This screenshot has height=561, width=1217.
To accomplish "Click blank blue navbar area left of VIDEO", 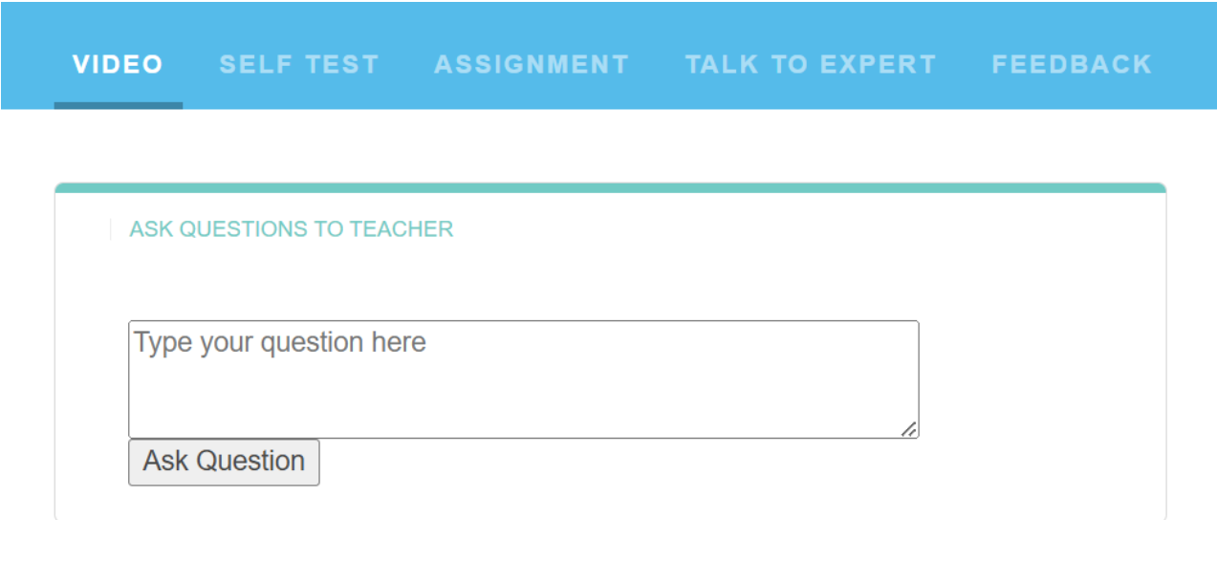I will point(27,64).
